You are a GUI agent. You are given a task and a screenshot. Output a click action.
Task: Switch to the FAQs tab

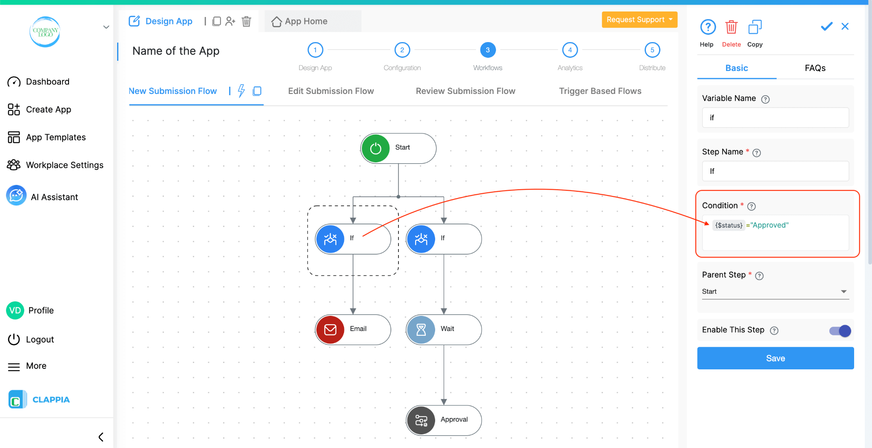pyautogui.click(x=815, y=68)
